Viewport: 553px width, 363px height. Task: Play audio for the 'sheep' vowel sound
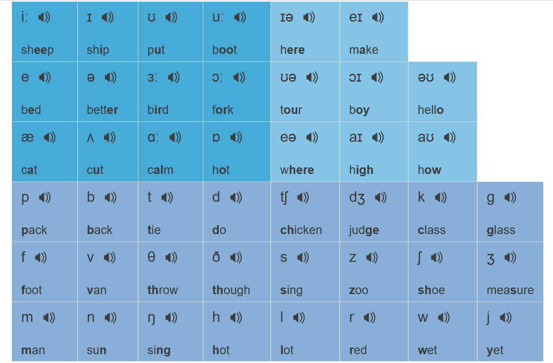coord(44,17)
